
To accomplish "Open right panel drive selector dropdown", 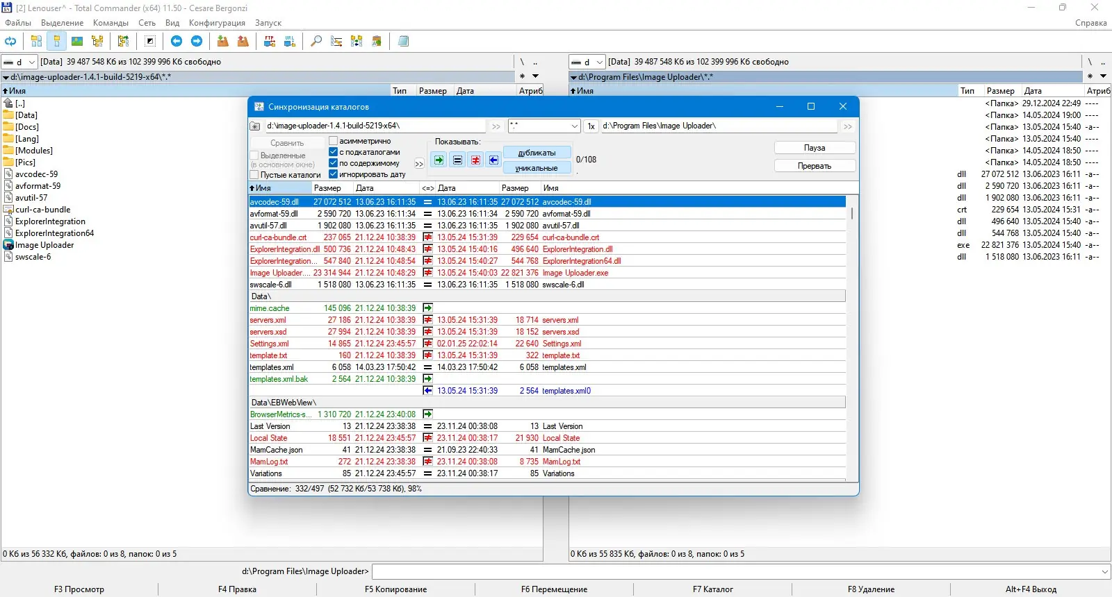I will tap(587, 62).
